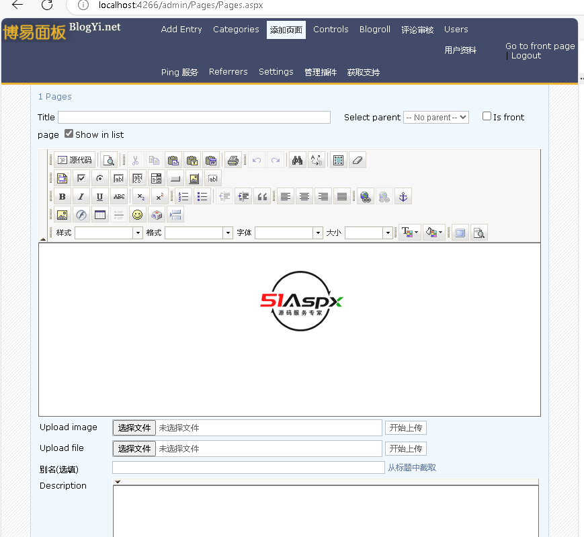Hit the Print icon in editor toolbar
584x537 pixels.
point(233,160)
